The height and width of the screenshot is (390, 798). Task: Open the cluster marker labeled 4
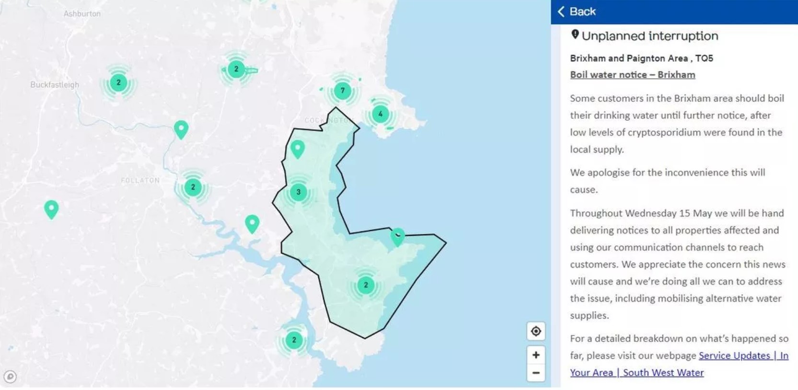[x=381, y=114]
